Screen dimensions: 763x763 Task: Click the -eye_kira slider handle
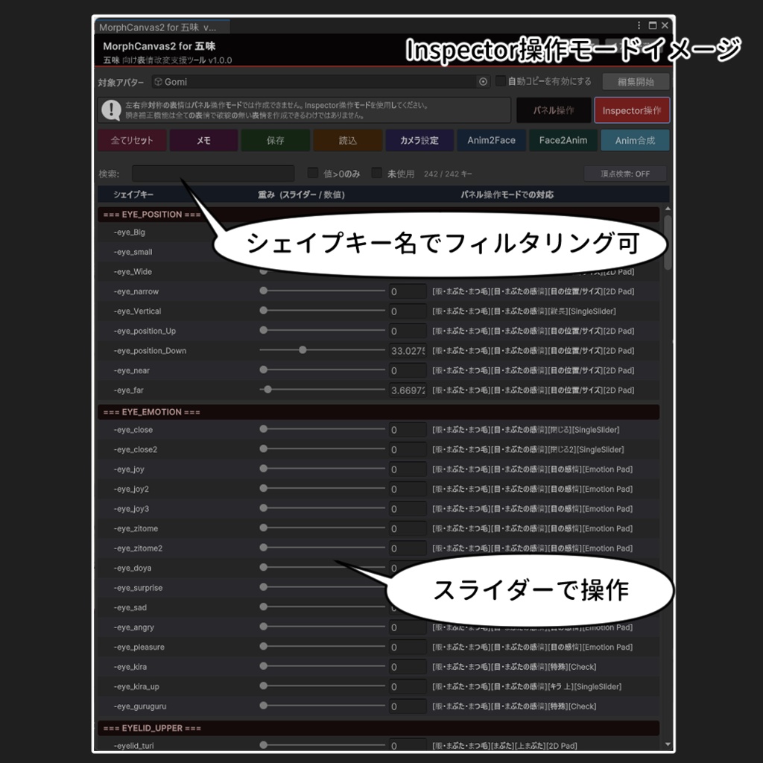click(264, 666)
